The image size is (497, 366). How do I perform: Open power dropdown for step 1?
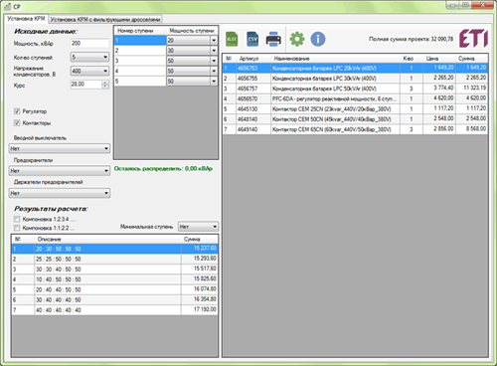pos(214,40)
